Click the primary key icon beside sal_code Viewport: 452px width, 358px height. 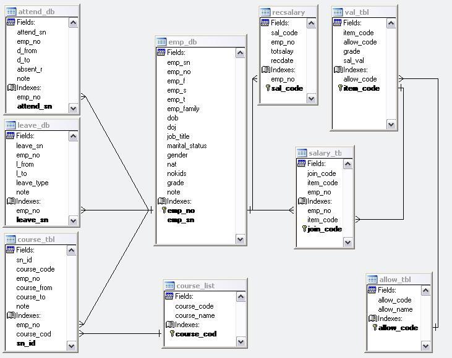tap(268, 88)
